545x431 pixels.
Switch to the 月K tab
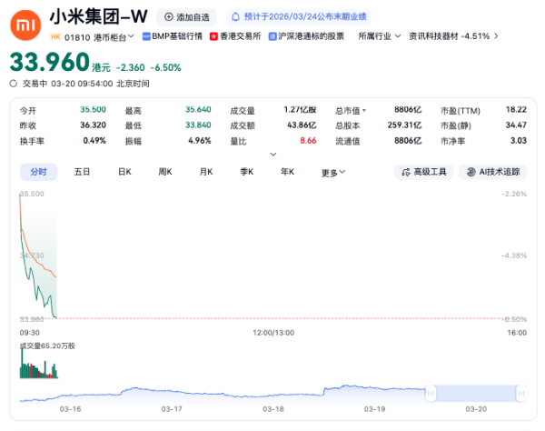point(206,172)
